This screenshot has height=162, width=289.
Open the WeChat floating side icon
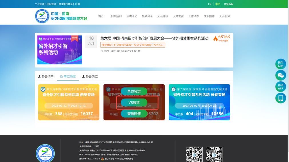(x=280, y=75)
